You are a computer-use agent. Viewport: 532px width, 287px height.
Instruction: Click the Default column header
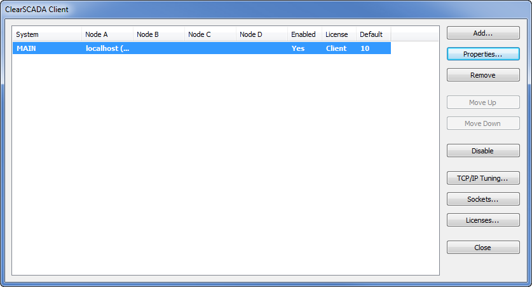372,34
